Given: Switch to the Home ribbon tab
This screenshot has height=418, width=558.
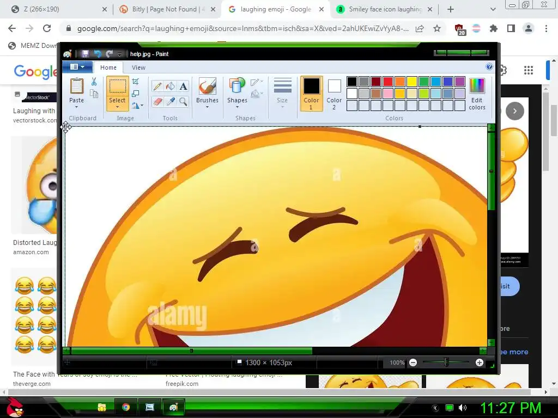Looking at the screenshot, I should click(108, 67).
